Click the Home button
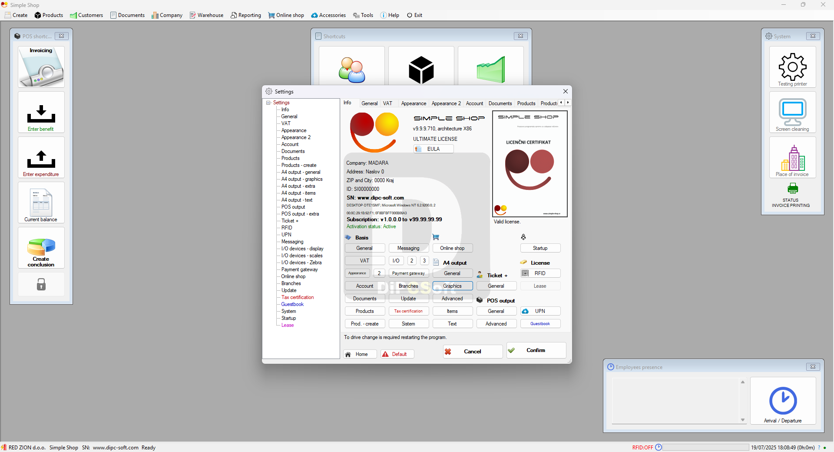834x452 pixels. (x=360, y=354)
